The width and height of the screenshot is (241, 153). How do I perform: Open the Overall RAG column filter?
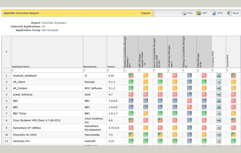pos(227,70)
